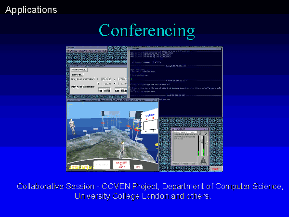Adjust the first rotation slider
This screenshot has height=217, width=289.
(x=105, y=89)
